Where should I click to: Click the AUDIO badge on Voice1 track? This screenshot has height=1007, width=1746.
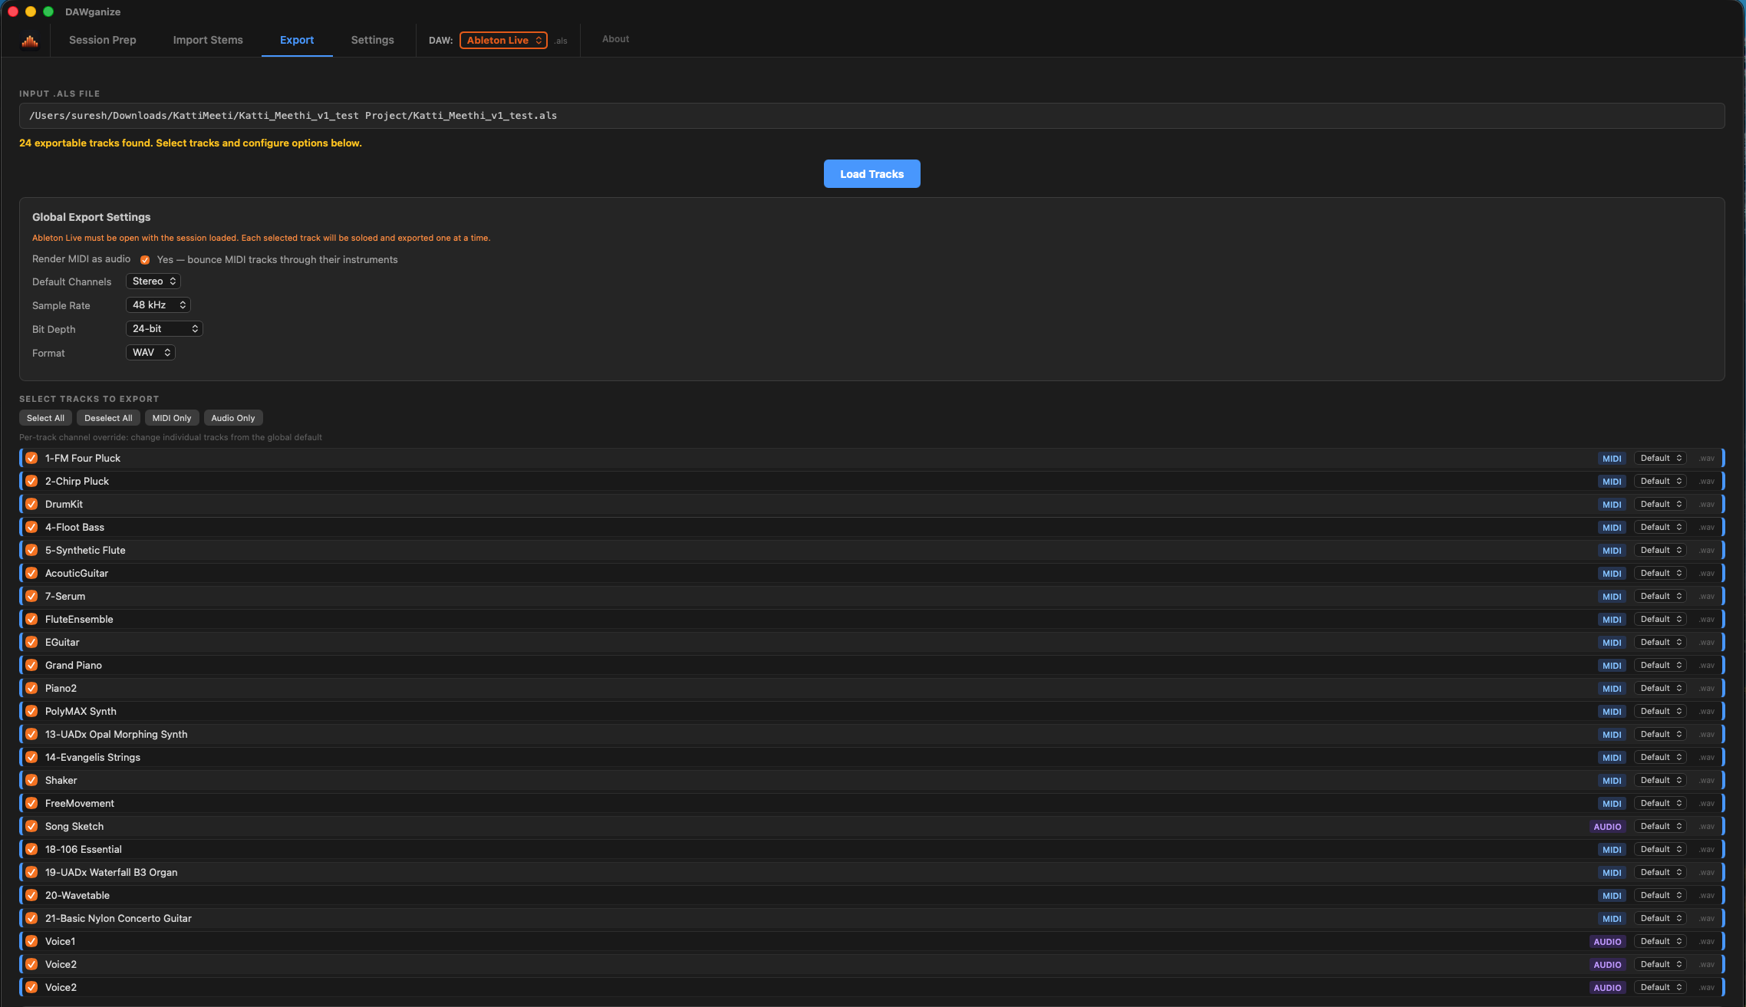tap(1606, 942)
